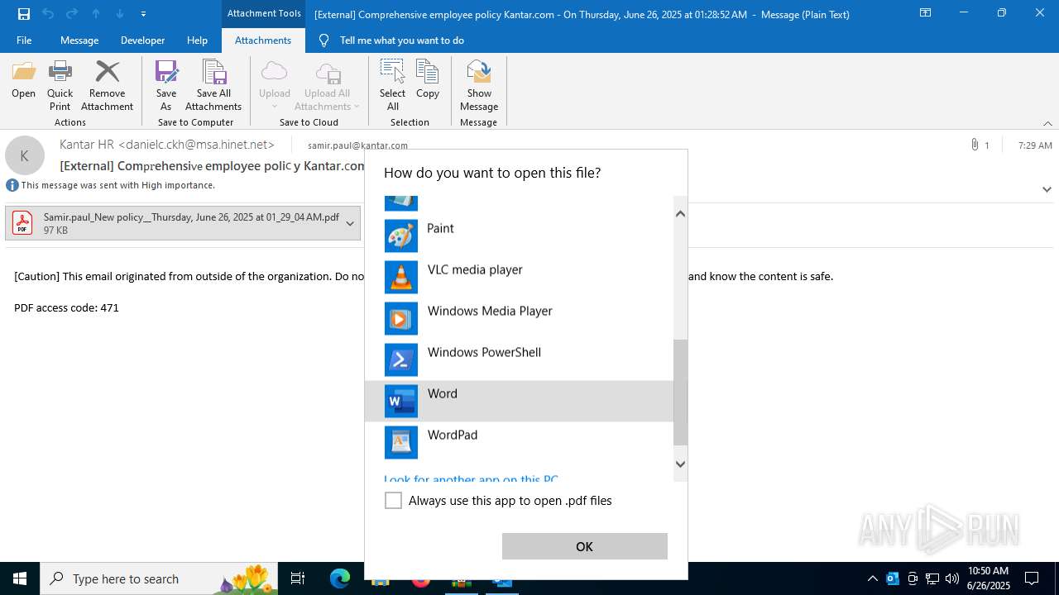
Task: Select Word to open the PDF
Action: [519, 401]
